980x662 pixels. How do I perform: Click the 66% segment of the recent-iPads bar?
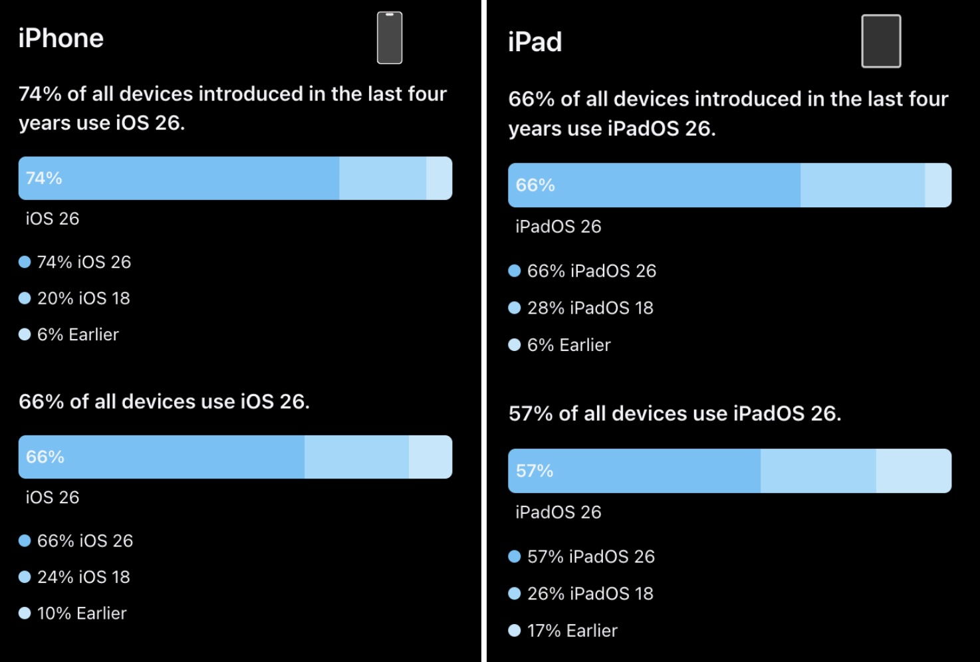(x=654, y=185)
